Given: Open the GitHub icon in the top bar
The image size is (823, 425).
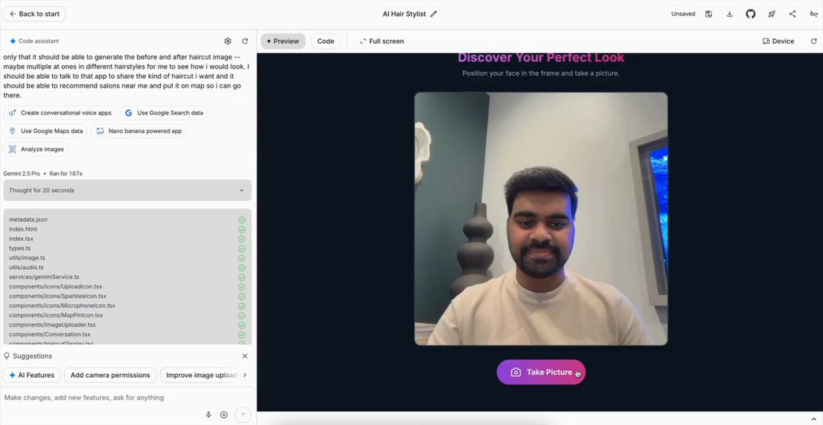Looking at the screenshot, I should [750, 14].
